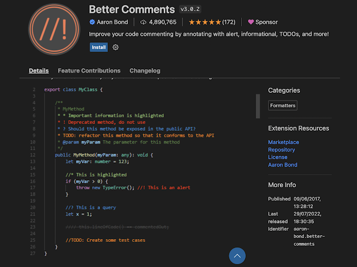Image resolution: width=357 pixels, height=267 pixels.
Task: Click the More Info heading
Action: pos(282,185)
